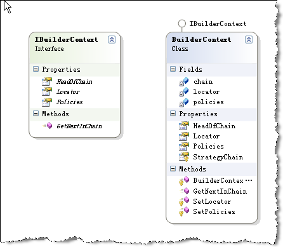Select the lowercase locator field name

(x=206, y=91)
